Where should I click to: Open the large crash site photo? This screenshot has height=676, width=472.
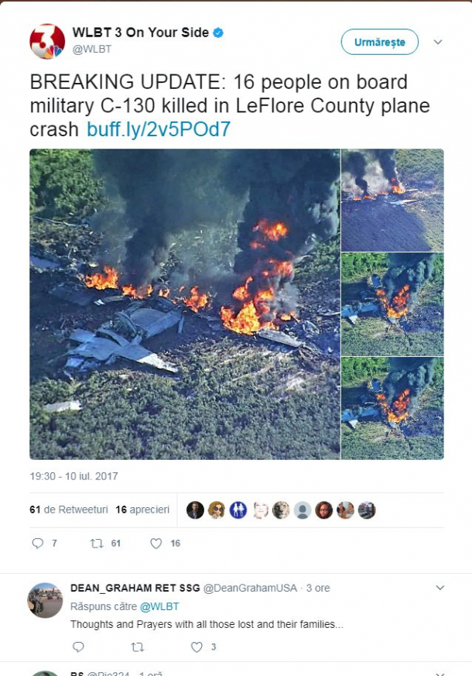(x=185, y=304)
